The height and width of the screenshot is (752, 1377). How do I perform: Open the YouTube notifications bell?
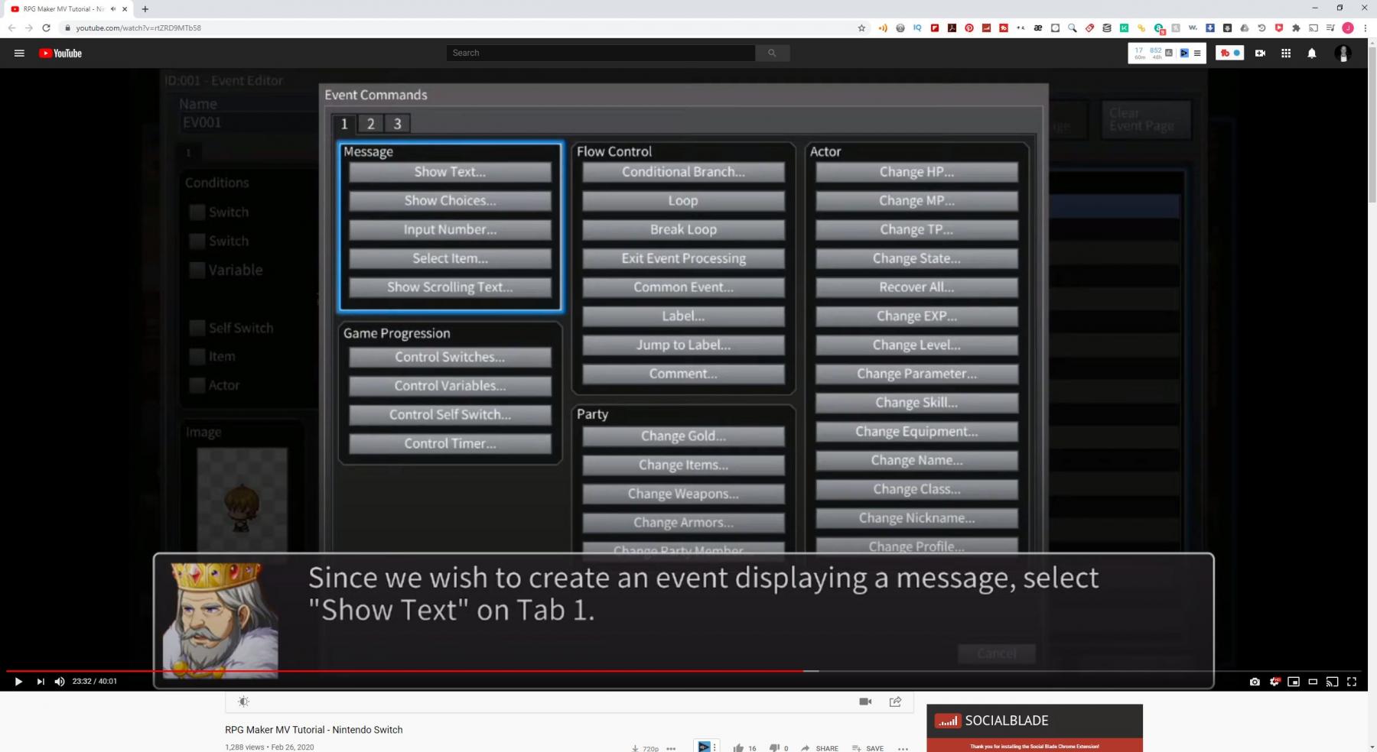click(1312, 53)
